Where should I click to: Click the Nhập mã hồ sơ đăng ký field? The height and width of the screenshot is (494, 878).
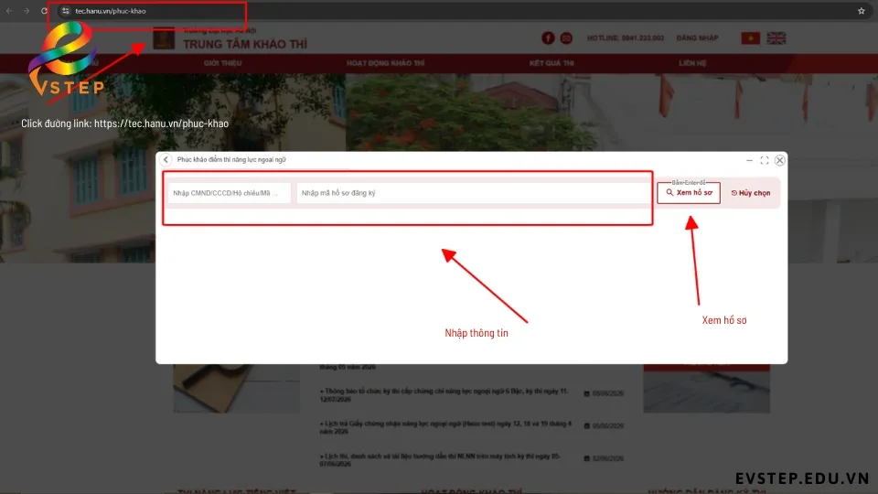pyautogui.click(x=473, y=193)
